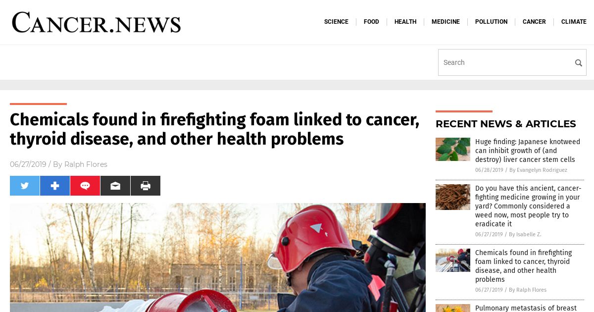Click the blue plus share icon

point(55,186)
